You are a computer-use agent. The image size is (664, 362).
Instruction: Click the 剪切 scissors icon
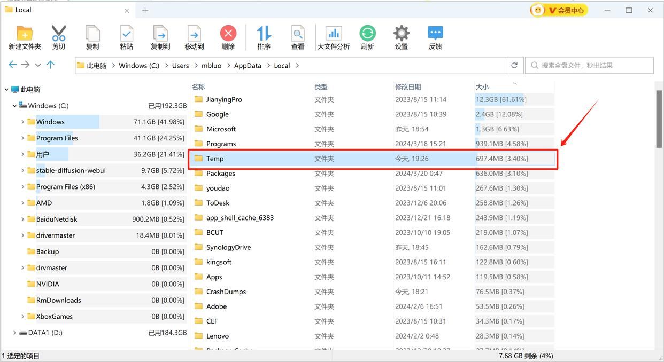(59, 34)
